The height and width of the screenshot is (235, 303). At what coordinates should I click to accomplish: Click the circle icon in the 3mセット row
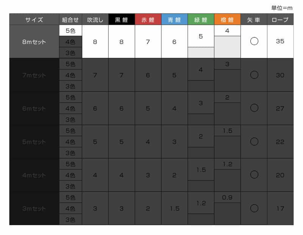click(254, 208)
